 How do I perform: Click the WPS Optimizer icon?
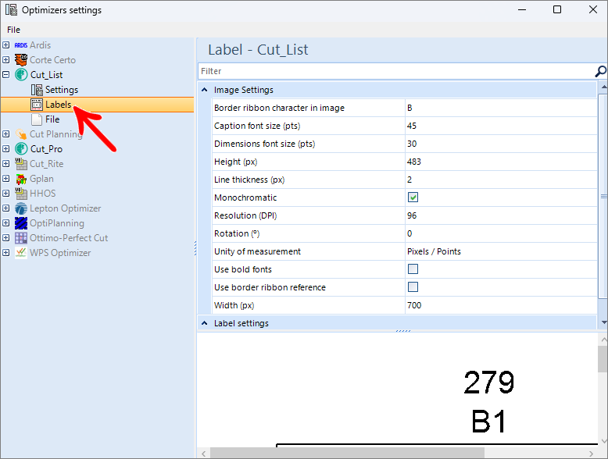pyautogui.click(x=21, y=253)
